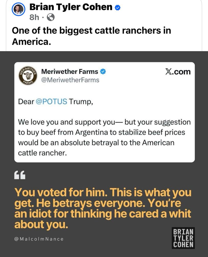
Task: Click the white quotation mark icon
Action: click(20, 175)
